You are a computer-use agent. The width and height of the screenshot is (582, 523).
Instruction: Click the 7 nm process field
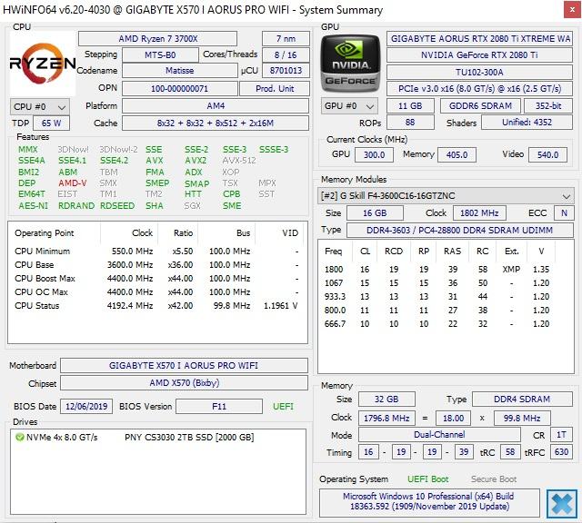[286, 38]
